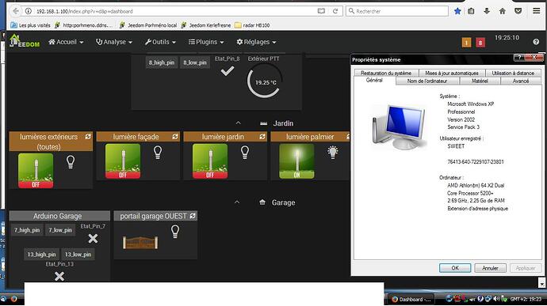
Task: Collapse the Jardin section chevron
Action: (239, 123)
